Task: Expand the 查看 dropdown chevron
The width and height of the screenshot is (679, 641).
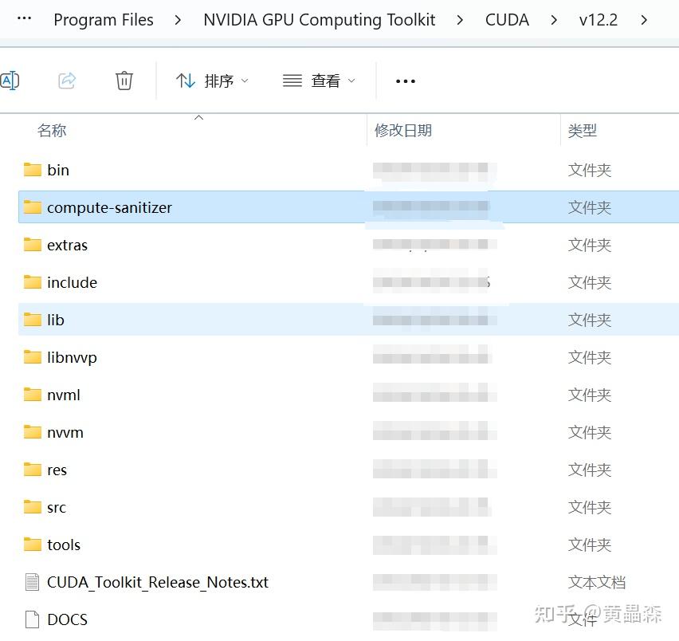Action: pos(351,81)
